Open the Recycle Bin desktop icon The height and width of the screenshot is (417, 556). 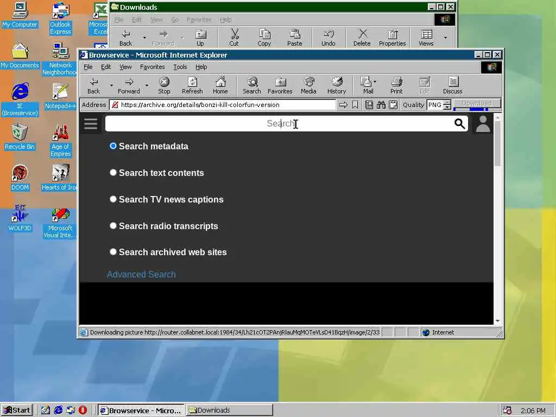(x=20, y=137)
